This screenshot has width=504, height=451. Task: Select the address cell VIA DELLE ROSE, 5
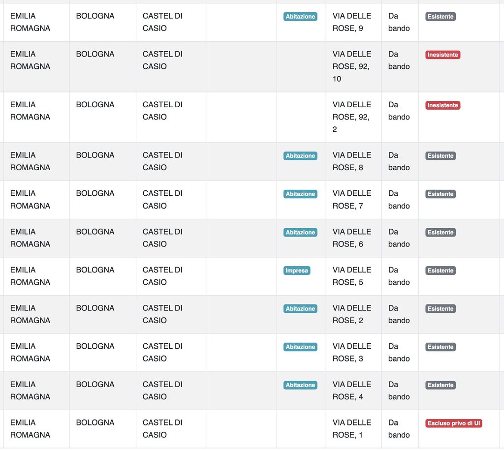(x=352, y=276)
